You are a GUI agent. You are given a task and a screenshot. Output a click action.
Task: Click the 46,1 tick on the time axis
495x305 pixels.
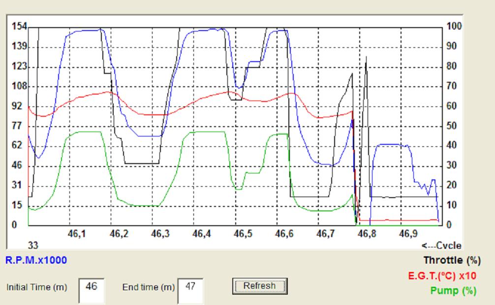tap(77, 234)
